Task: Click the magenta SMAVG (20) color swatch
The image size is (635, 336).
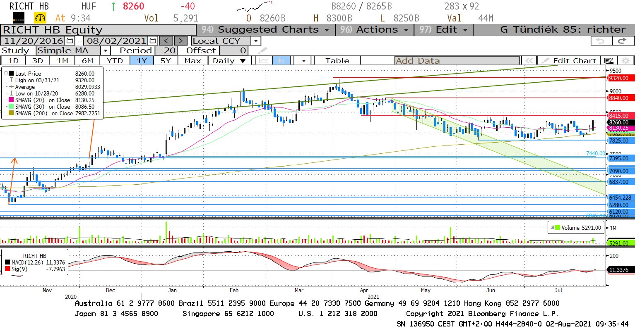Action: point(11,100)
